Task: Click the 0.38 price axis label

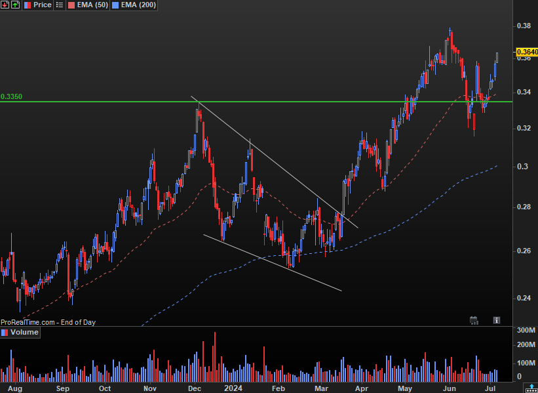Action: point(524,26)
